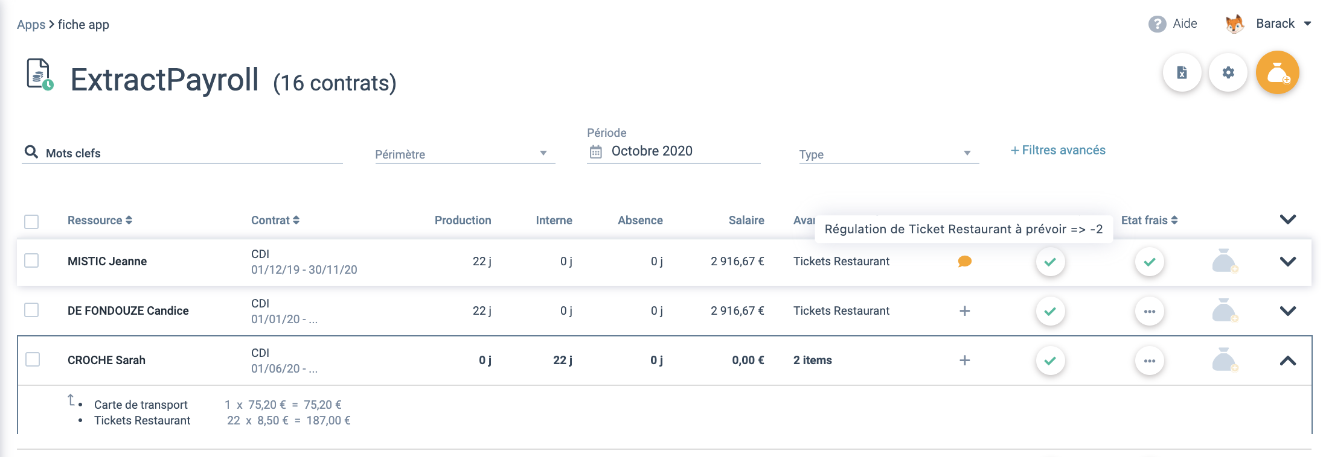The height and width of the screenshot is (457, 1326).
Task: Toggle the select-all checkbox in header
Action: point(31,221)
